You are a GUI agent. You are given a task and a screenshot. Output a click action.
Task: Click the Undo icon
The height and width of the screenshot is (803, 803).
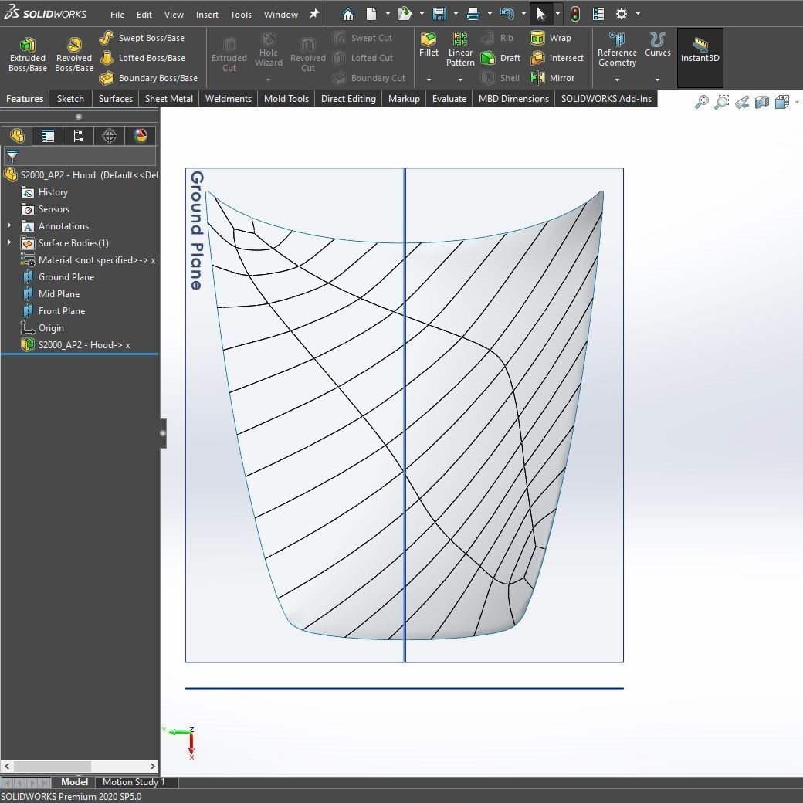[507, 14]
